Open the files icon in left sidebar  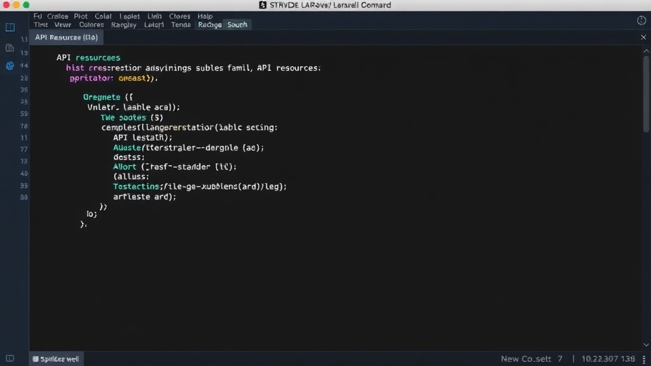10,48
